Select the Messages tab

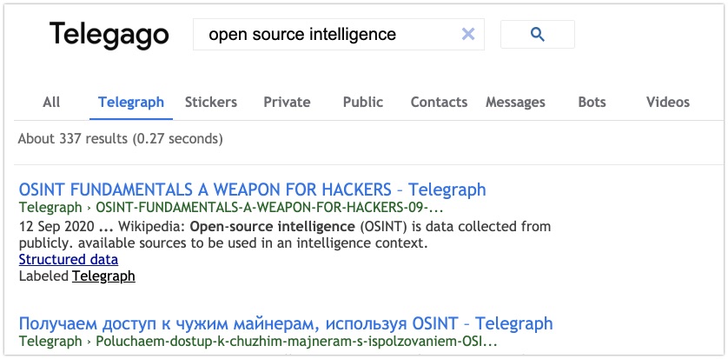[x=515, y=102]
